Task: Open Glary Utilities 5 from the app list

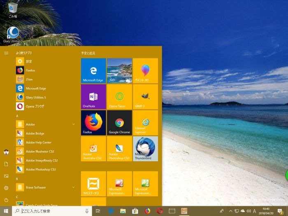Action: click(36, 97)
